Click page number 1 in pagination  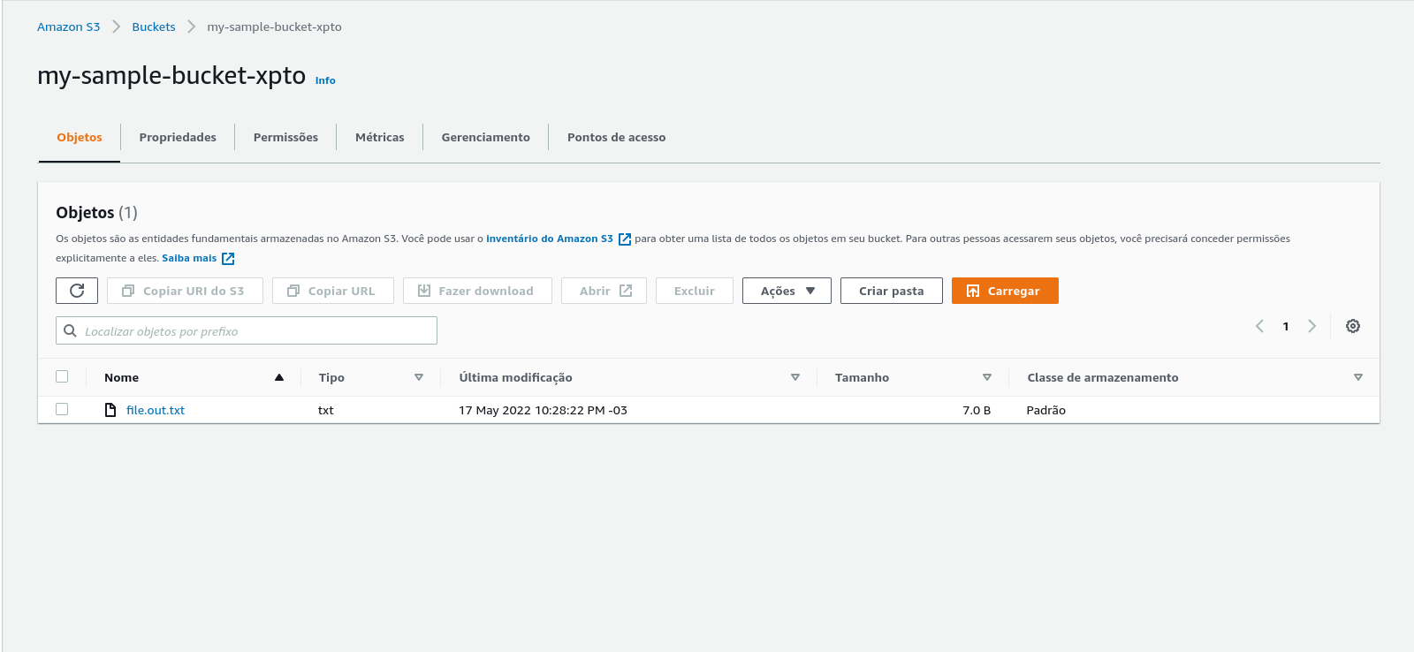pyautogui.click(x=1286, y=326)
